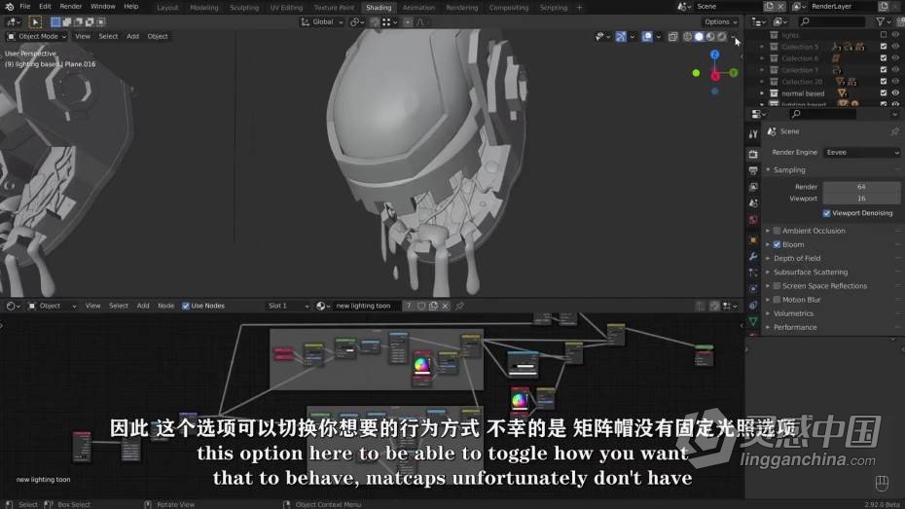Disable the Bloom checkbox
Image resolution: width=905 pixels, height=509 pixels.
(777, 244)
